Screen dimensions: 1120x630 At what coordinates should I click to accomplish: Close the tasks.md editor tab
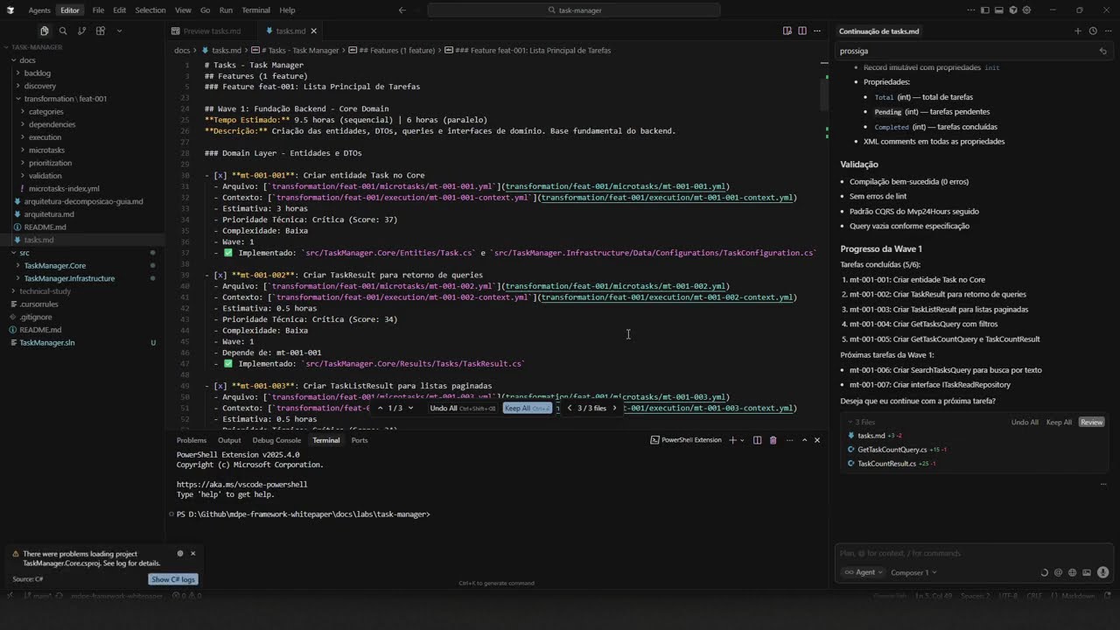pos(313,31)
